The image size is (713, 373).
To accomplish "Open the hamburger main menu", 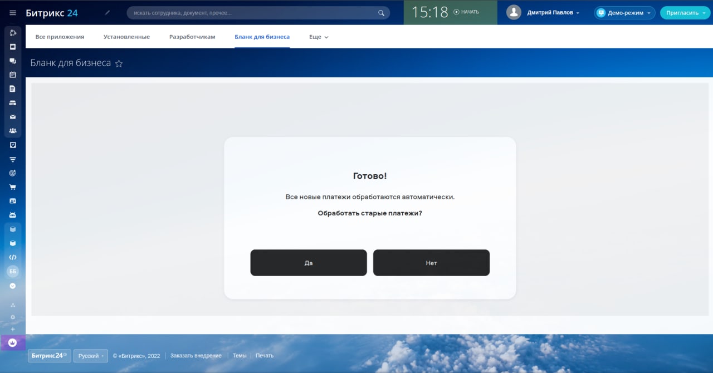I will pos(13,12).
